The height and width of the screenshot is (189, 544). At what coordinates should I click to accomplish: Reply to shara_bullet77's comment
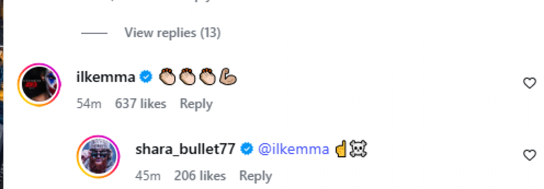click(255, 176)
